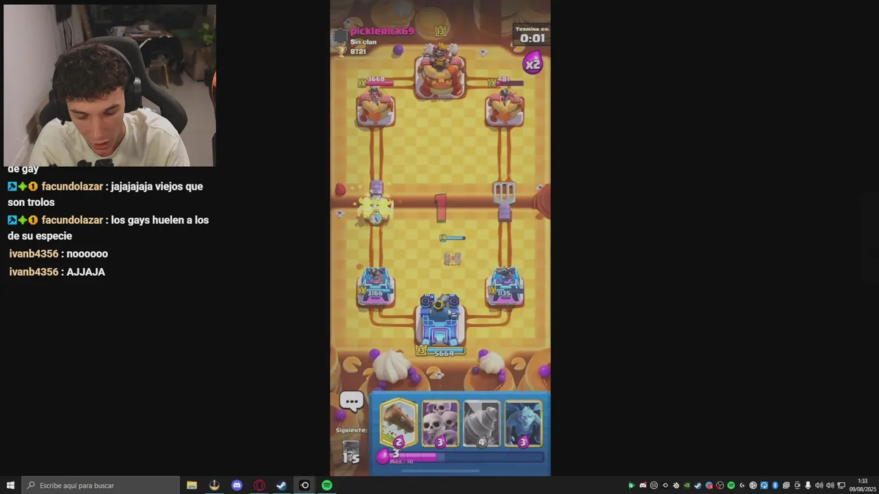
Task: Click the x2 elixir drop icon
Action: pos(532,63)
